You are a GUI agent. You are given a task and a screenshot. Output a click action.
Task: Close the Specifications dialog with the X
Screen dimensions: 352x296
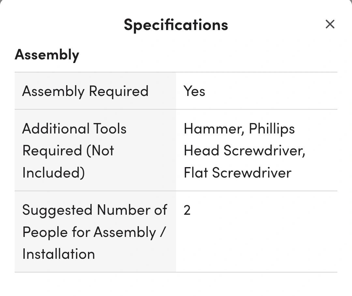click(x=330, y=24)
